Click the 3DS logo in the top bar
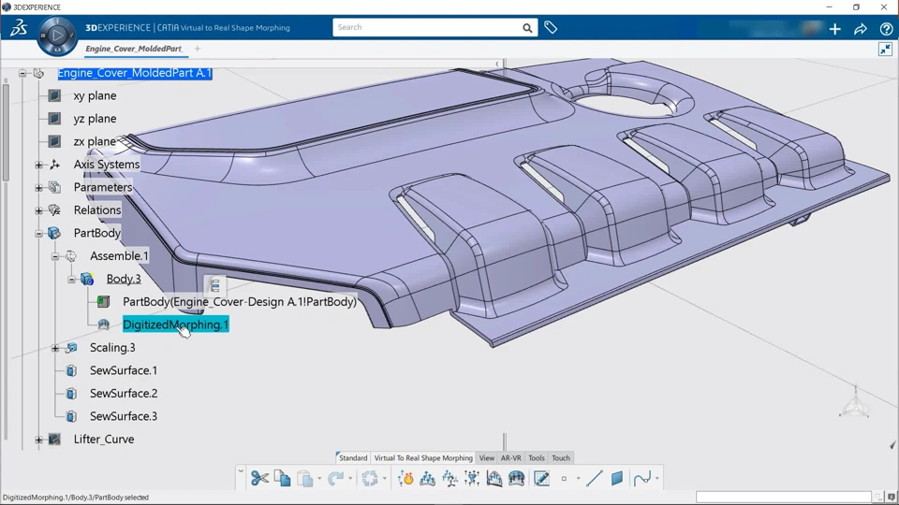Screen dimensions: 899x505 click(19, 27)
